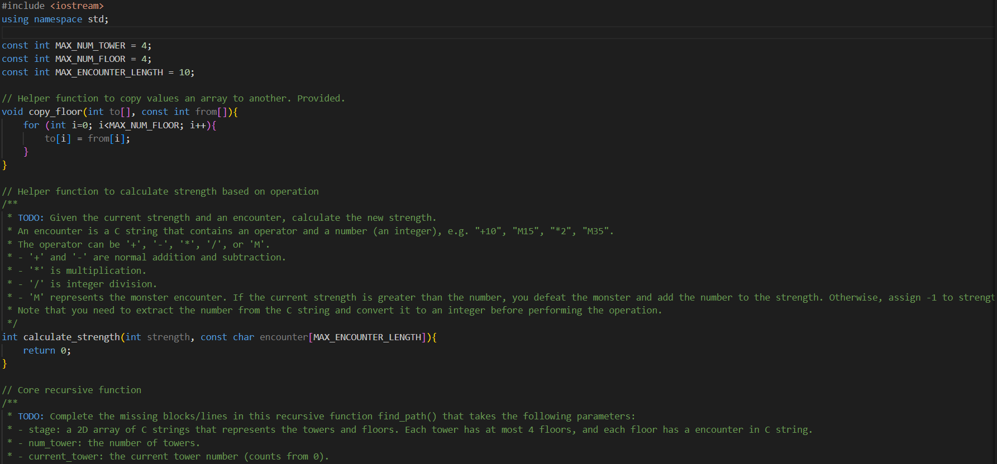Click the 'for' keyword in the loop
Viewport: 997px width, 464px height.
[x=31, y=125]
